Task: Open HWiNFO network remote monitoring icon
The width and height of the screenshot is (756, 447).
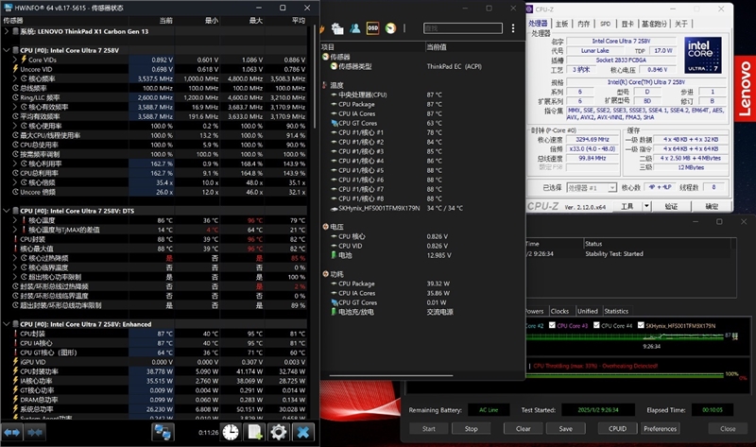Action: coord(162,432)
